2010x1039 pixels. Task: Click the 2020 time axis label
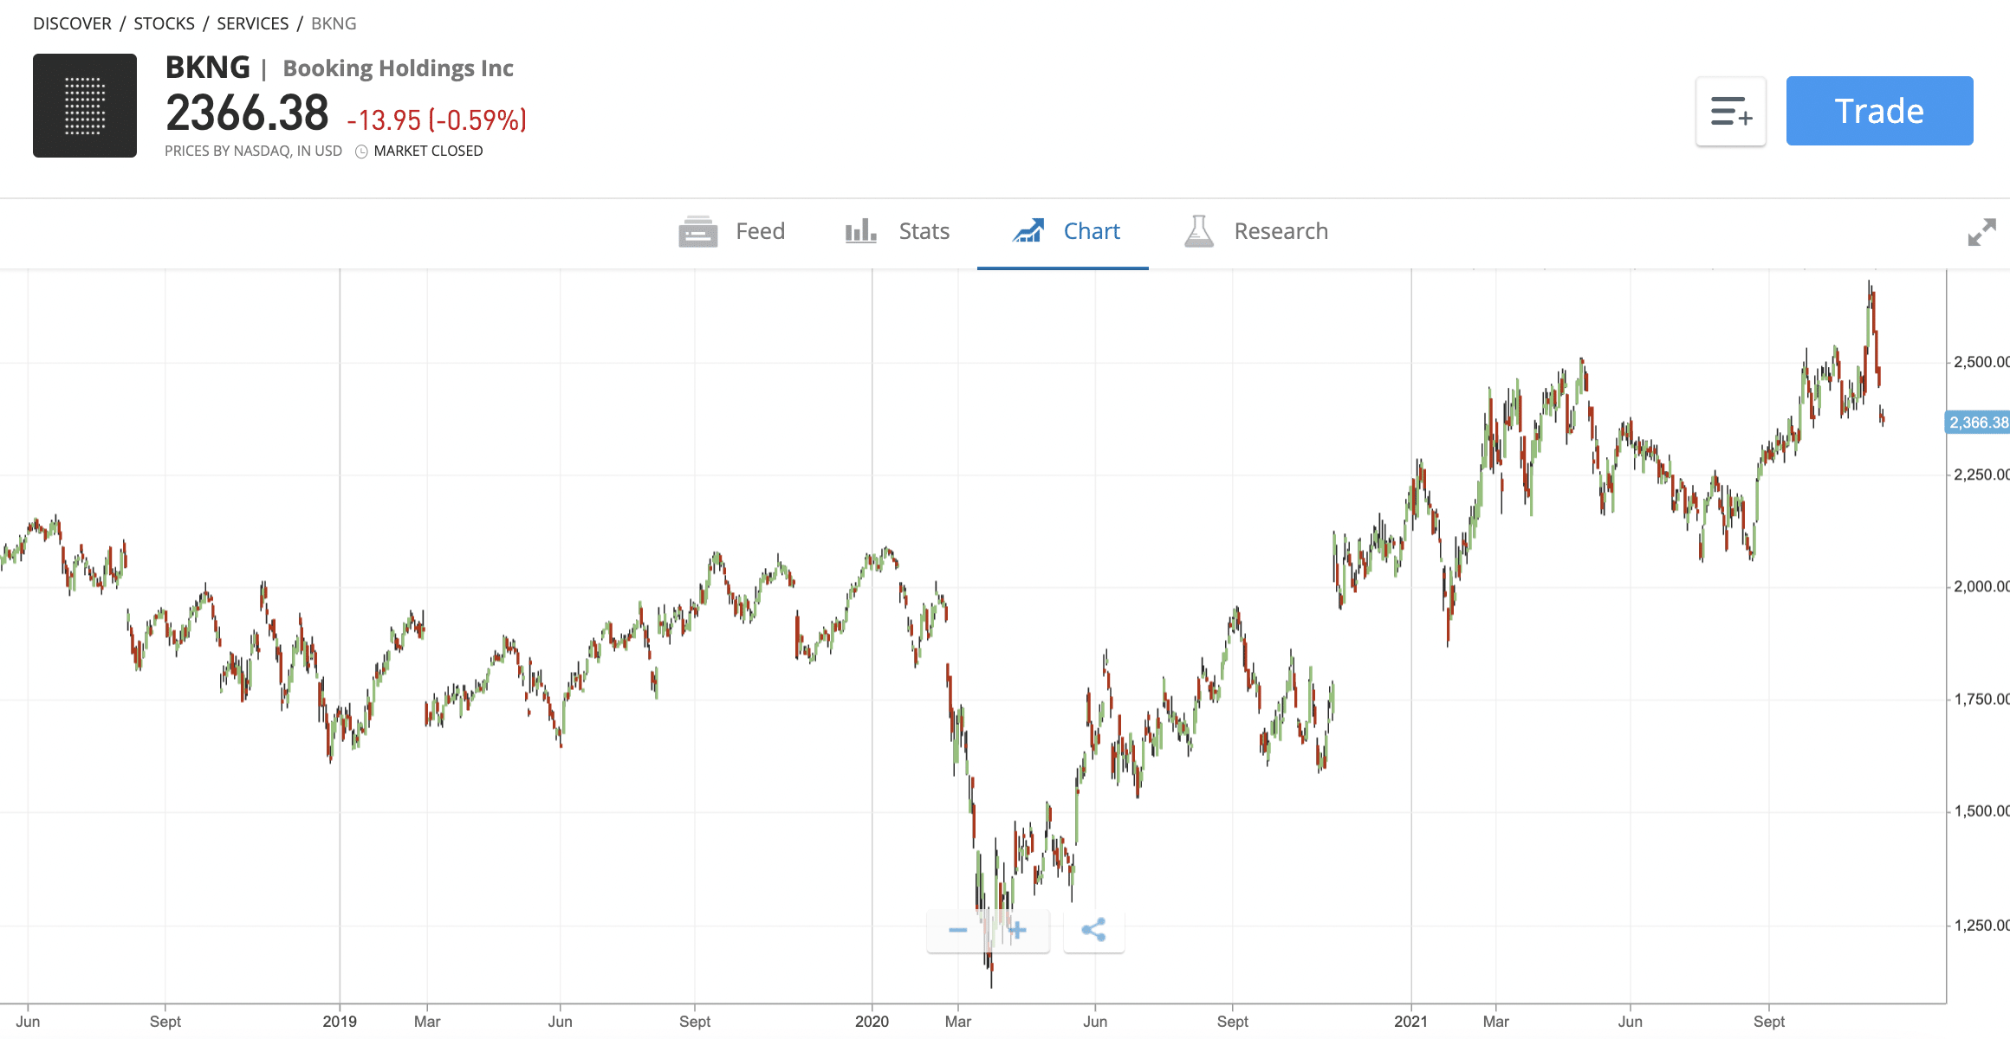(872, 1022)
